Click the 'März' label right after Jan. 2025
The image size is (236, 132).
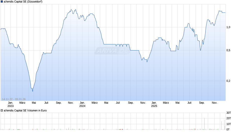[x=166, y=103]
